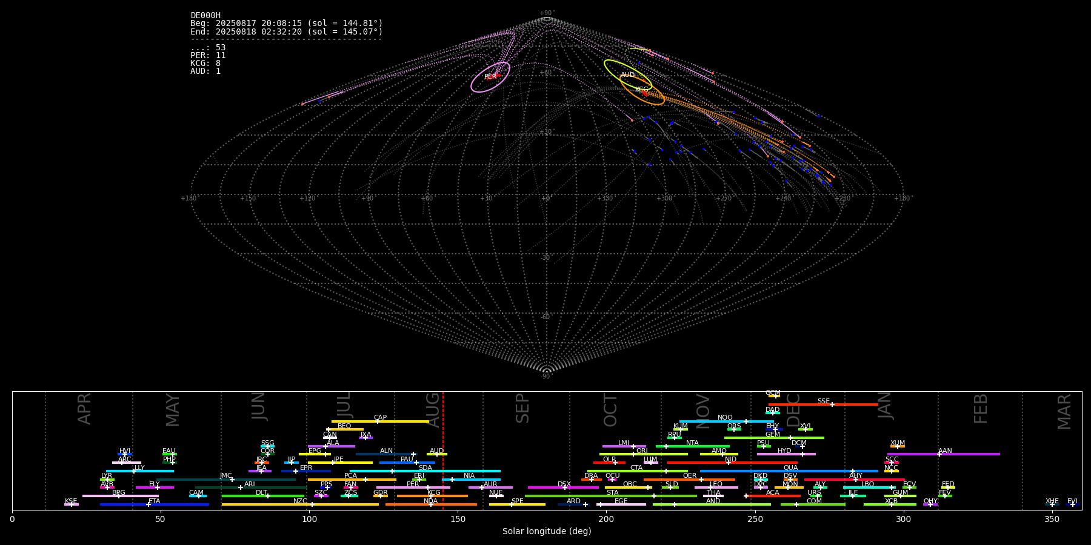Viewport: 1091px width, 545px height.
Task: Click the 150 tick on solar longitude axis
Action: click(458, 519)
